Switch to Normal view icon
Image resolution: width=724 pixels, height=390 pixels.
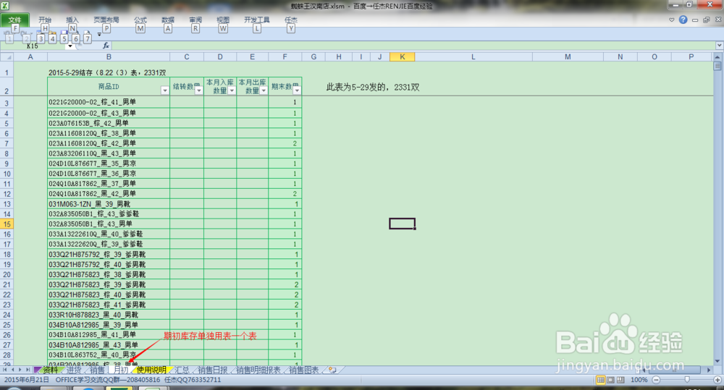click(601, 380)
